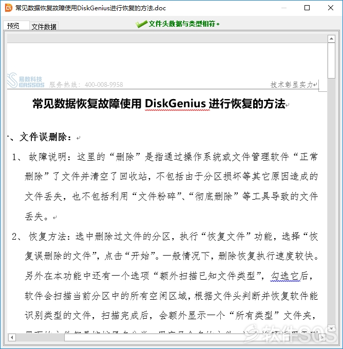Click the DiskGenius app icon in title bar
343x349 pixels.
[x=8, y=8]
